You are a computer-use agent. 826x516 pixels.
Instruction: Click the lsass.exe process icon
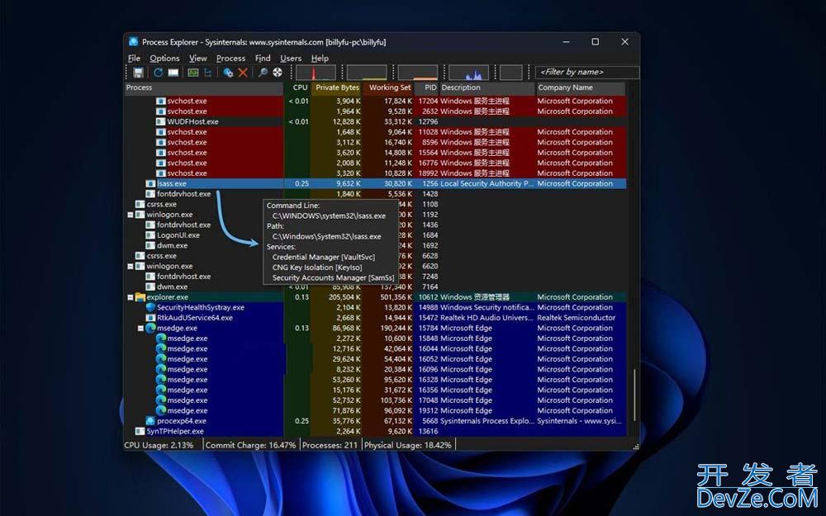(150, 184)
